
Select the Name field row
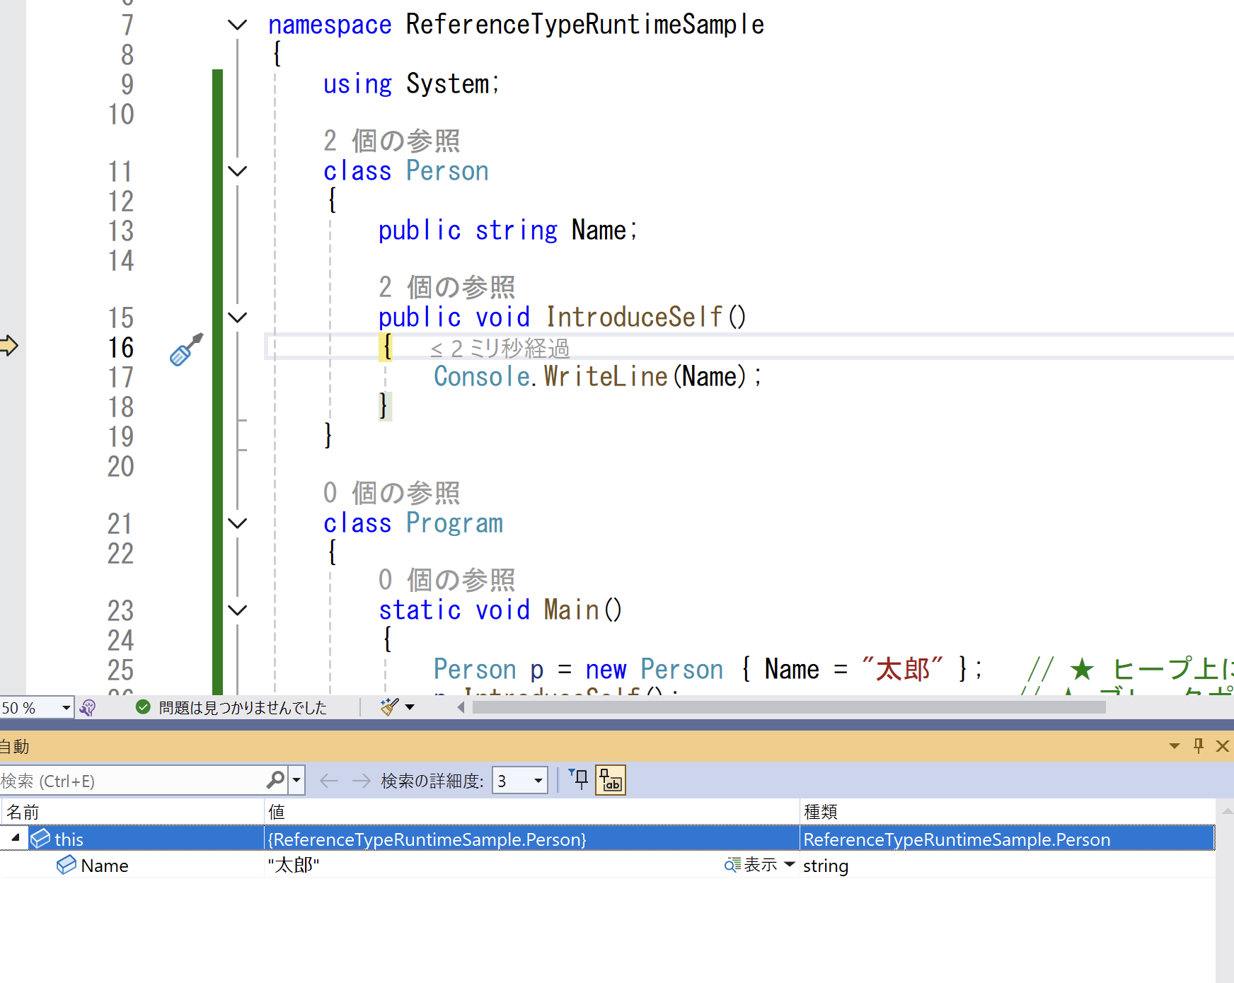pos(608,865)
